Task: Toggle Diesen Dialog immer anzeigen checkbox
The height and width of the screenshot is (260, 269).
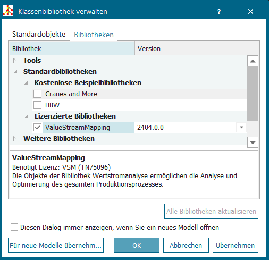Action: 14,227
